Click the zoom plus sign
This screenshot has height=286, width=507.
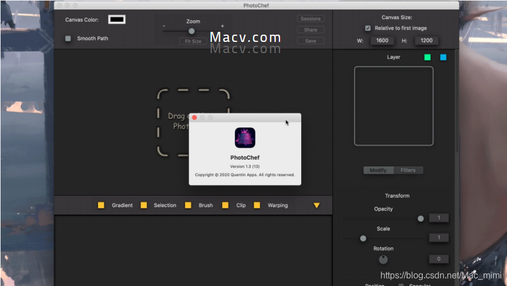point(222,26)
